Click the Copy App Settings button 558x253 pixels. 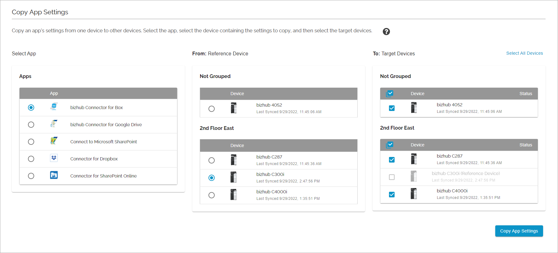(519, 231)
